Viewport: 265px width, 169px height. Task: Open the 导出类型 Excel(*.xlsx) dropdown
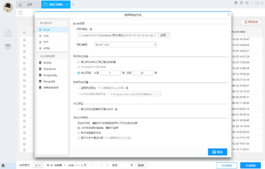[125, 44]
